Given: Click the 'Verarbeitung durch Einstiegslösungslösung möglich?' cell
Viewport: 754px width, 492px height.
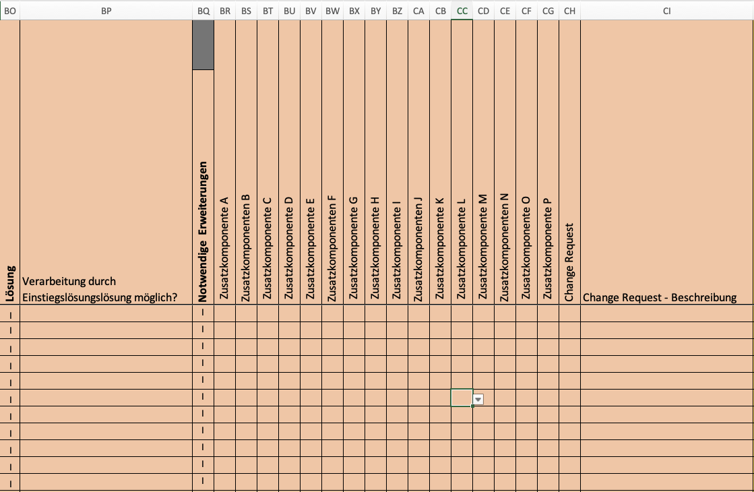Looking at the screenshot, I should (x=106, y=289).
